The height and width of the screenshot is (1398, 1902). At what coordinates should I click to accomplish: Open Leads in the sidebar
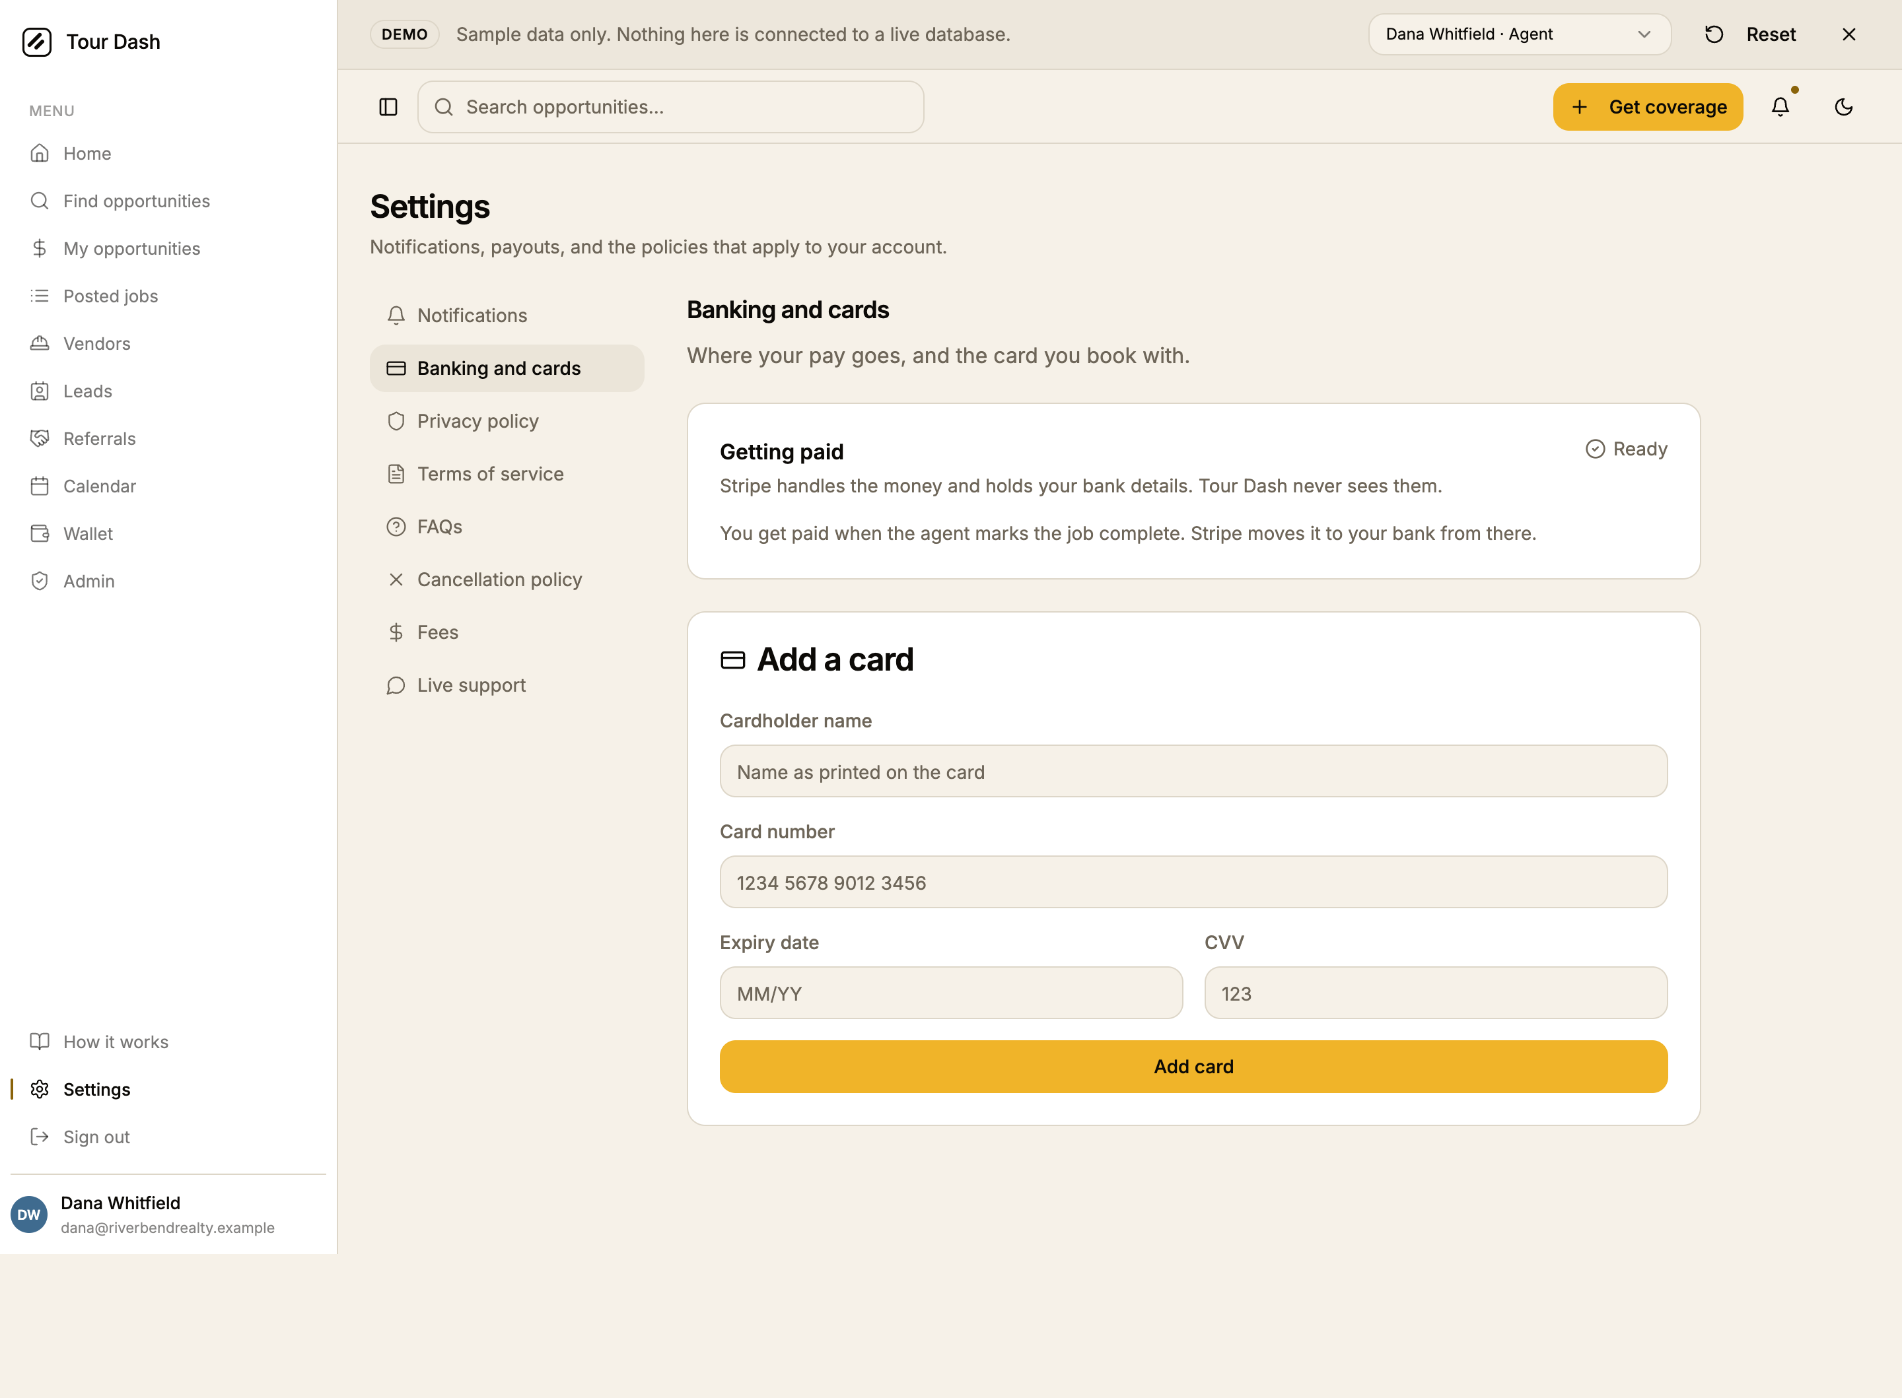pos(168,391)
